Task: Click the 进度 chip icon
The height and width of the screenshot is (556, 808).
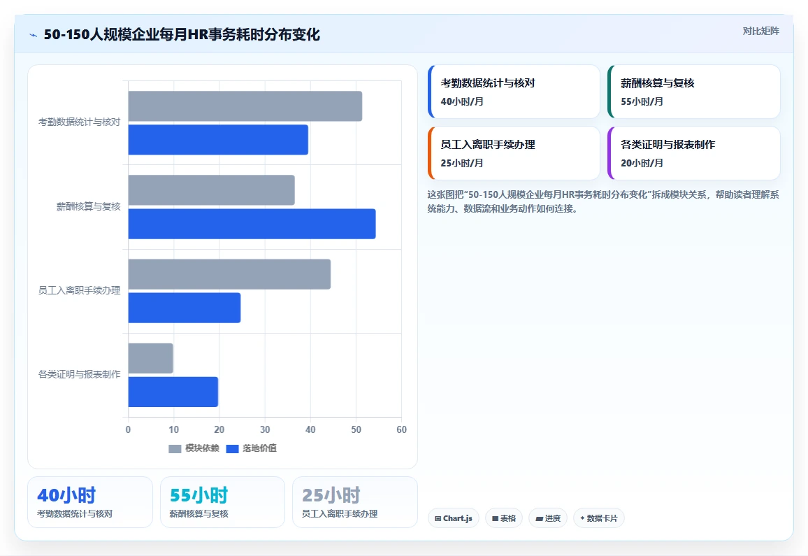Action: click(539, 519)
